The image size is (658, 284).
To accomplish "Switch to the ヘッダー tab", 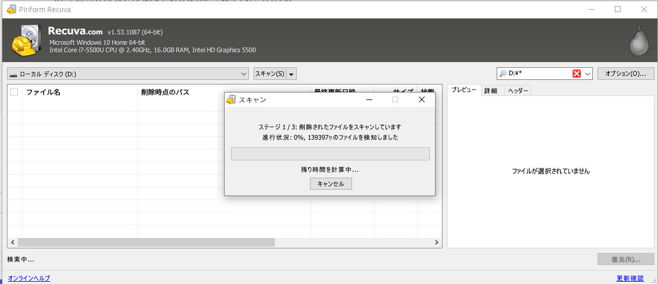I will coord(518,90).
